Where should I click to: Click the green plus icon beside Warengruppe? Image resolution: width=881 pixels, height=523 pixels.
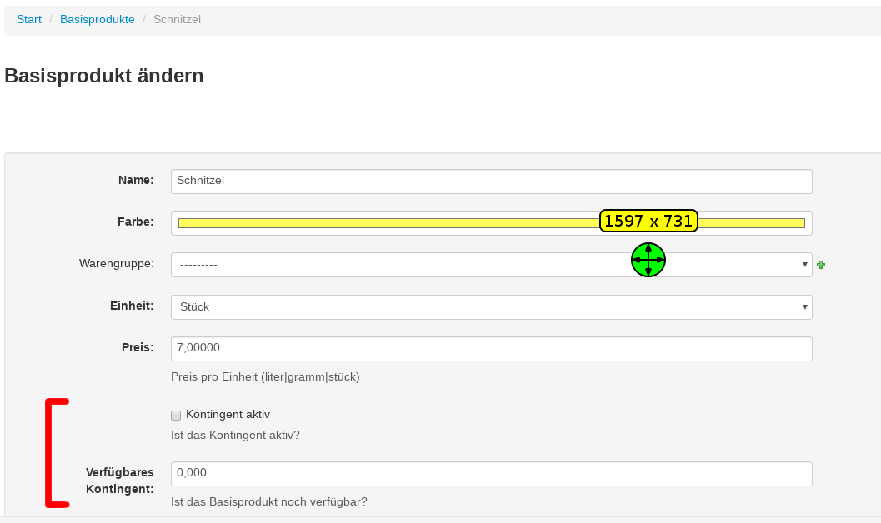click(821, 265)
